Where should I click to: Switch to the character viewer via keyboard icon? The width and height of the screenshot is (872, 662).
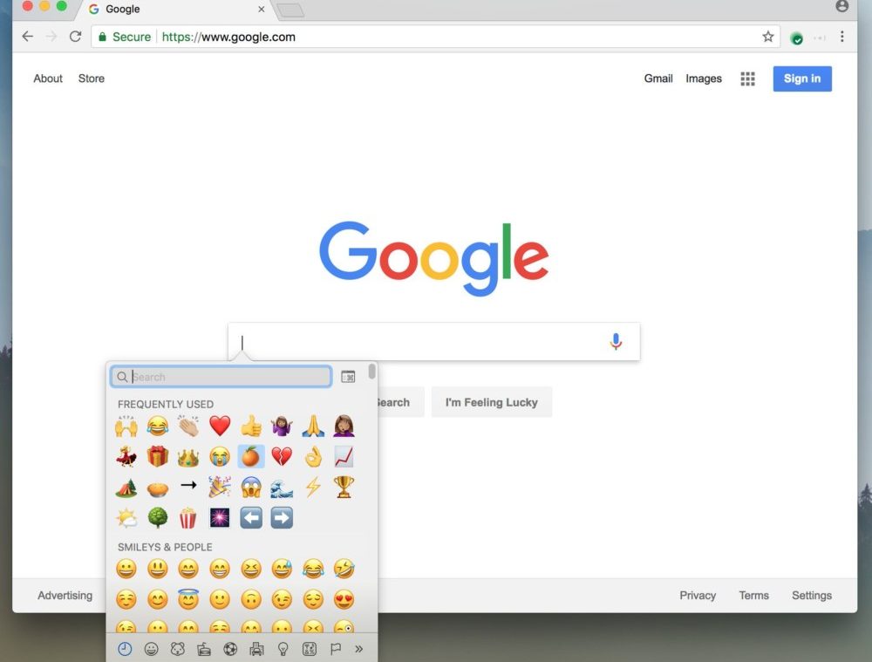348,376
